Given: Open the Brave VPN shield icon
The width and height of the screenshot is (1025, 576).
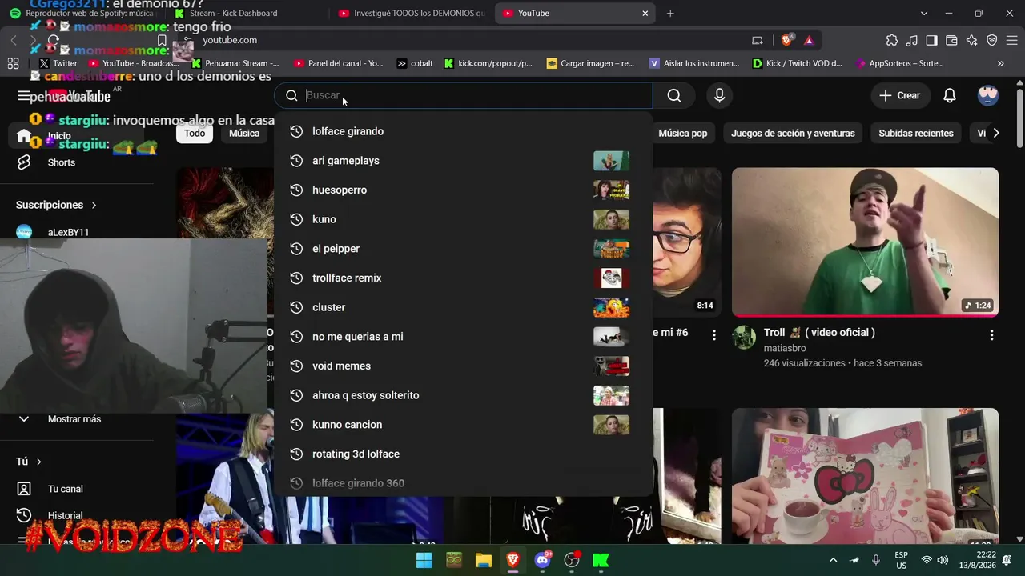Looking at the screenshot, I should pyautogui.click(x=992, y=40).
